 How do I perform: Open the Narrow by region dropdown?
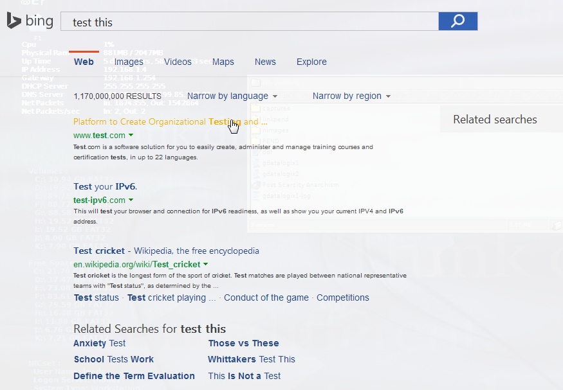pyautogui.click(x=351, y=95)
